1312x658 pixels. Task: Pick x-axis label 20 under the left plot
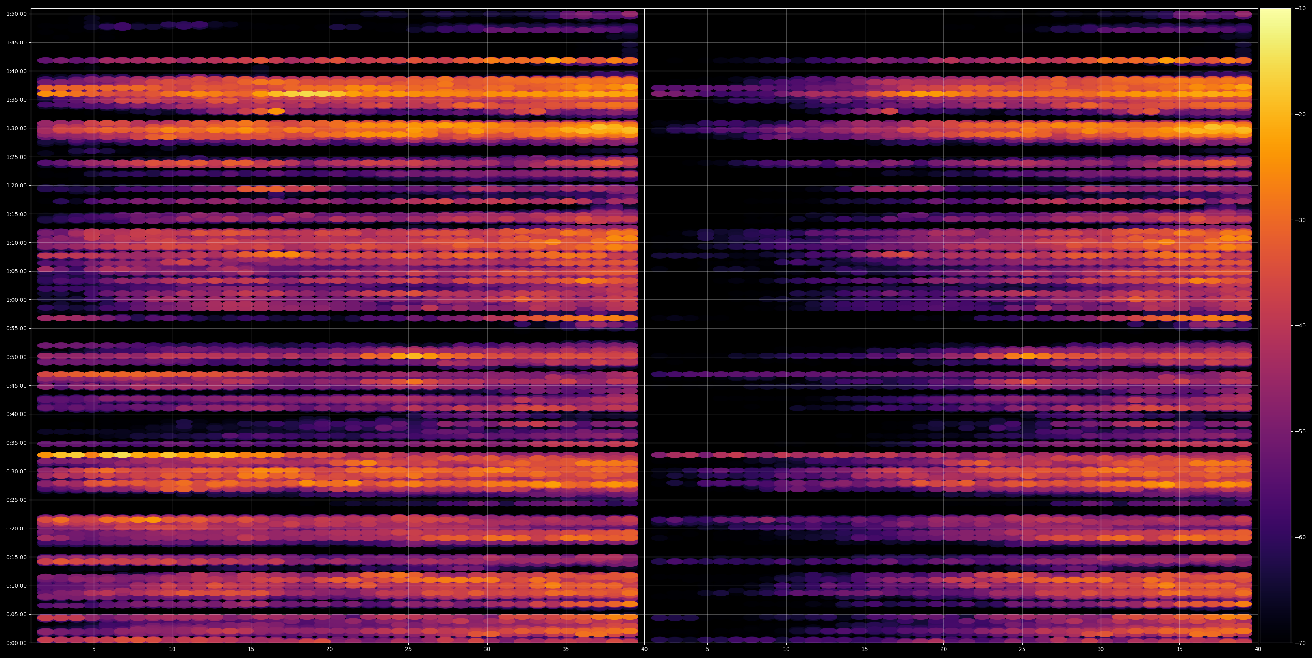tap(330, 649)
